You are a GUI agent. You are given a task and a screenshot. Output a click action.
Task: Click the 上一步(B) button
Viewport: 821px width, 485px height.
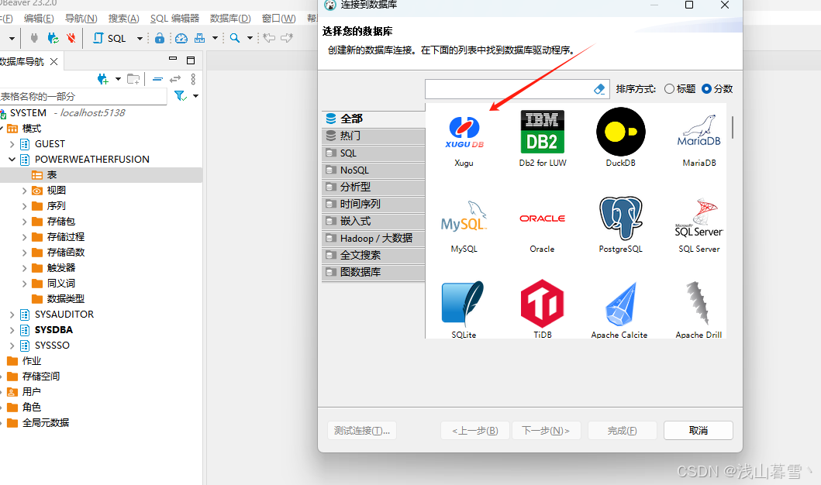[x=475, y=431]
